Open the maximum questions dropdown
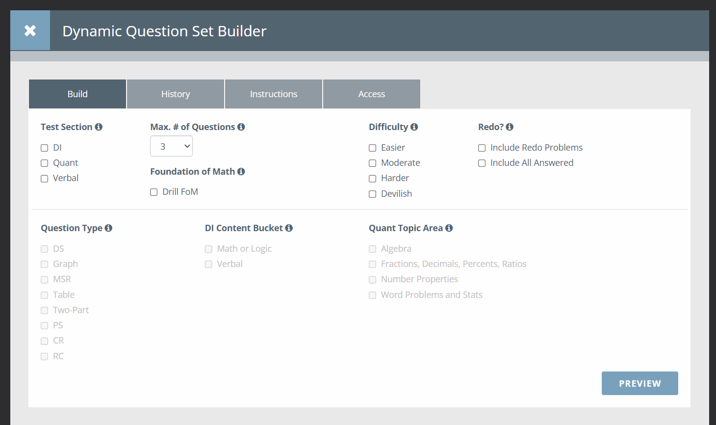Viewport: 716px width, 425px height. point(171,146)
